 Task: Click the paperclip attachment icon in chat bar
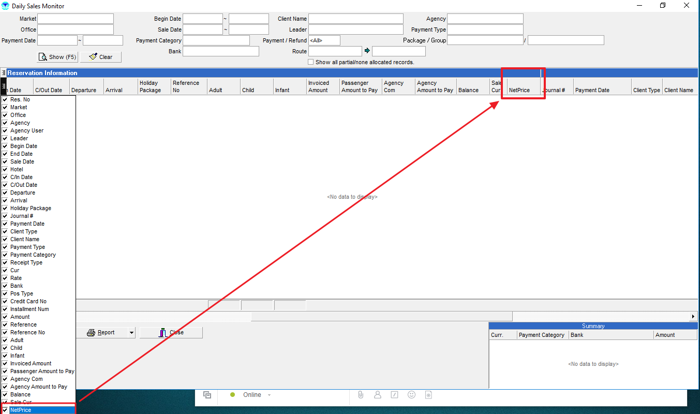tap(361, 394)
